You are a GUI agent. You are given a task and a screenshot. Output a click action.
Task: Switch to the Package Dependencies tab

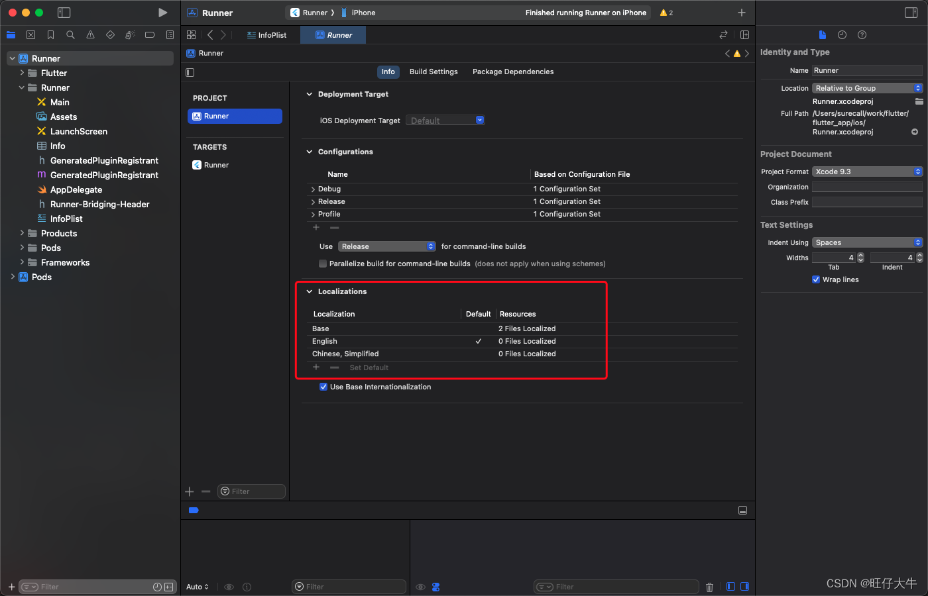(x=513, y=72)
